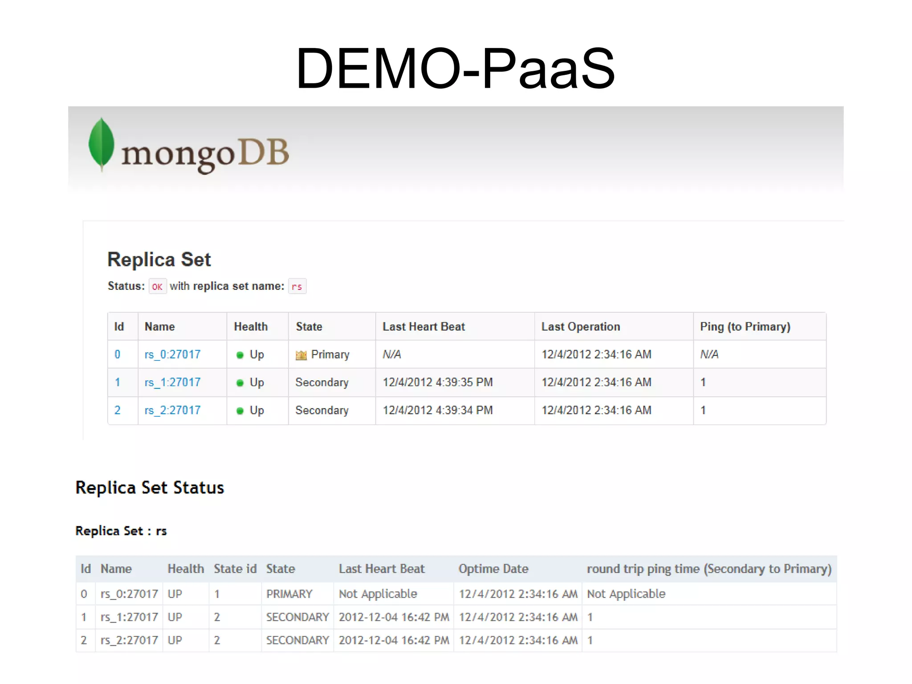Viewport: 912px width, 684px height.
Task: Click rs_2:27017 name in lower table
Action: click(129, 640)
